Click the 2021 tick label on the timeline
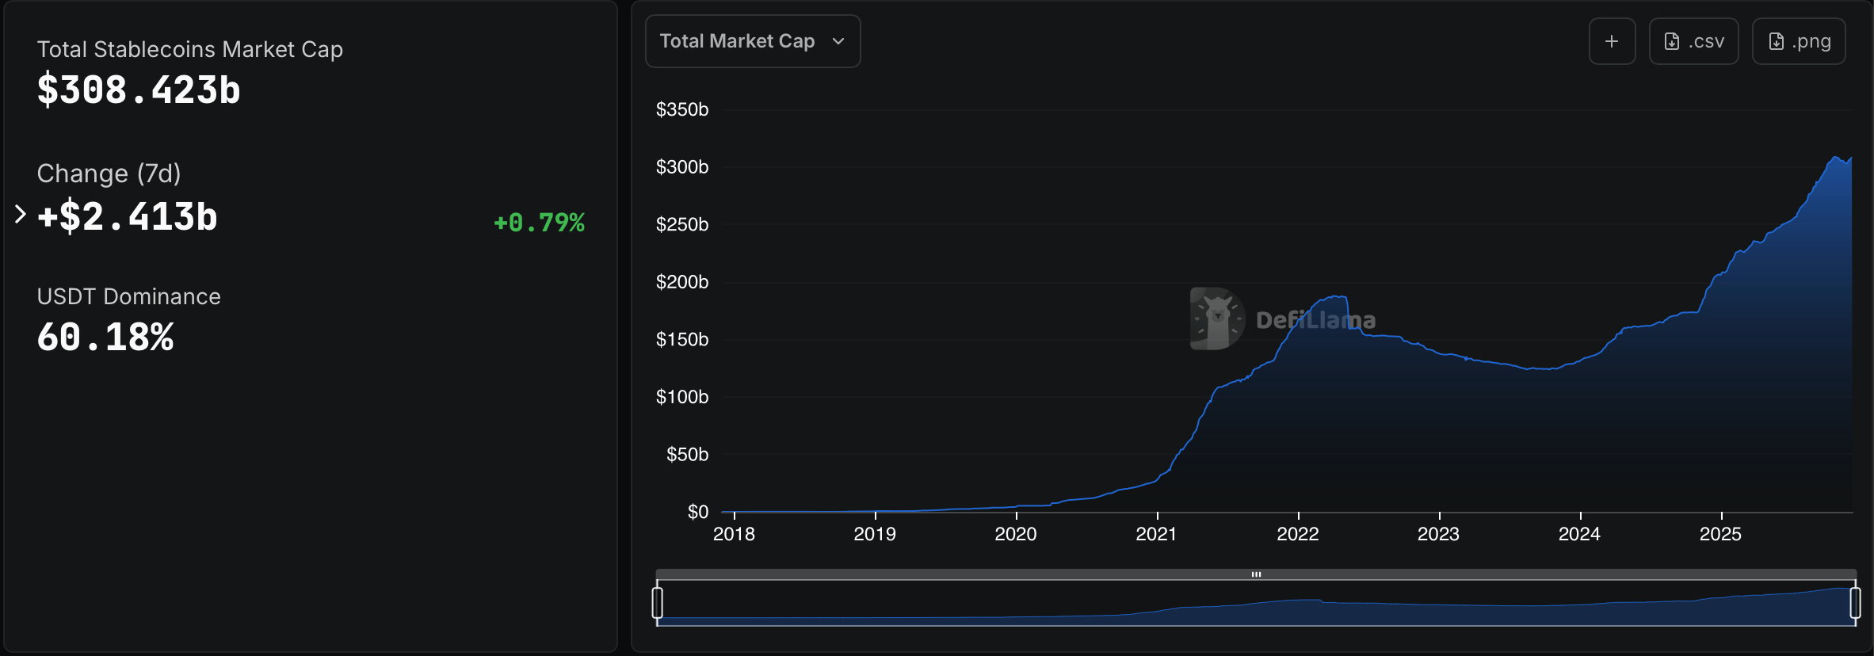Image resolution: width=1874 pixels, height=656 pixels. click(1156, 534)
